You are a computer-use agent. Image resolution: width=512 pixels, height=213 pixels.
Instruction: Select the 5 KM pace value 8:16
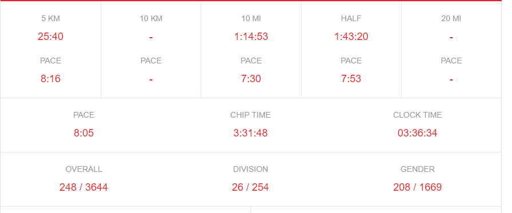[x=50, y=79]
